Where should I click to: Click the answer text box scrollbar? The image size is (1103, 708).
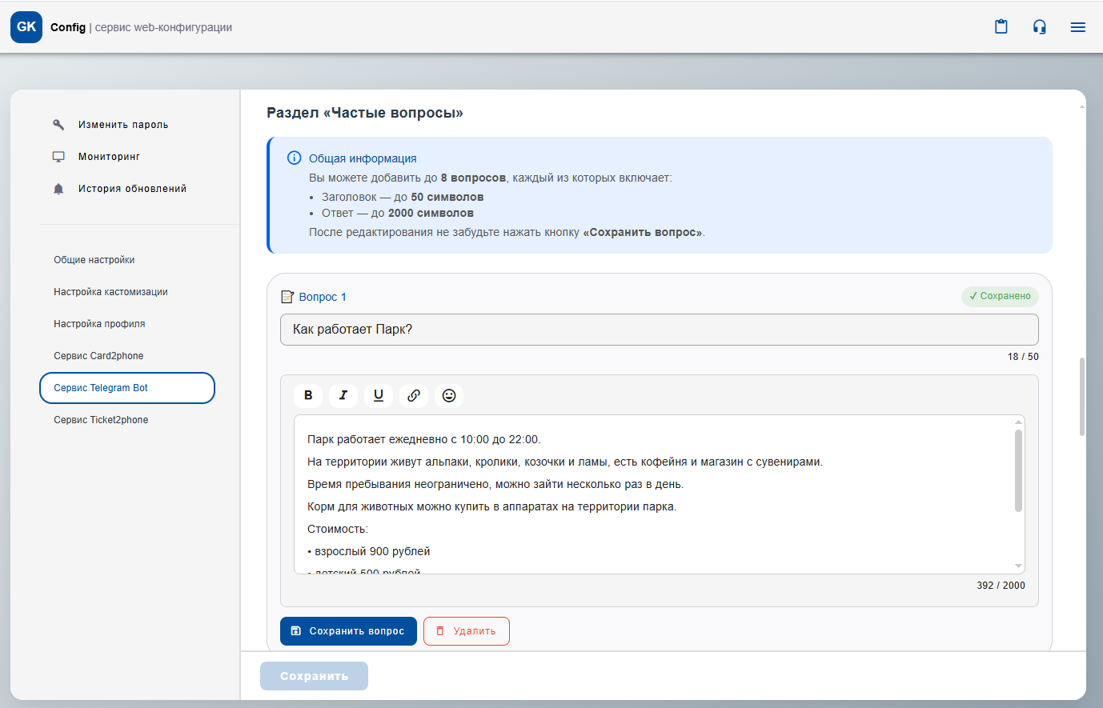point(1018,470)
